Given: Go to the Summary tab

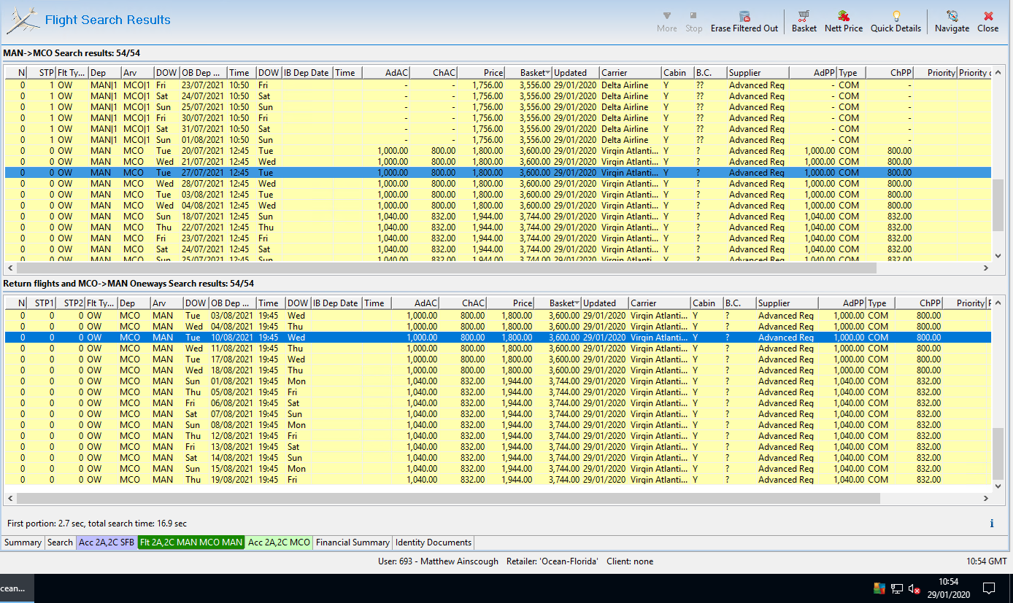Looking at the screenshot, I should [23, 542].
